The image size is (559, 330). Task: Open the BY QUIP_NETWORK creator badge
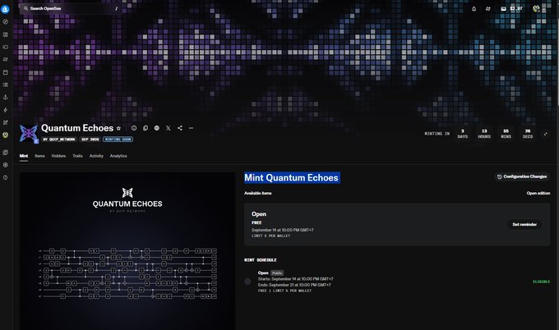tap(59, 140)
